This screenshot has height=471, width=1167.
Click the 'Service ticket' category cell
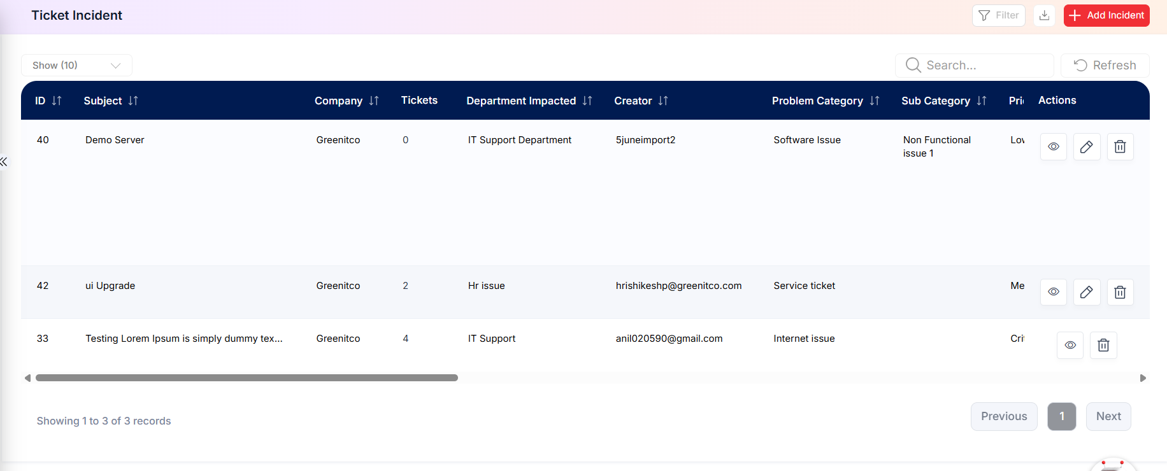click(x=805, y=286)
